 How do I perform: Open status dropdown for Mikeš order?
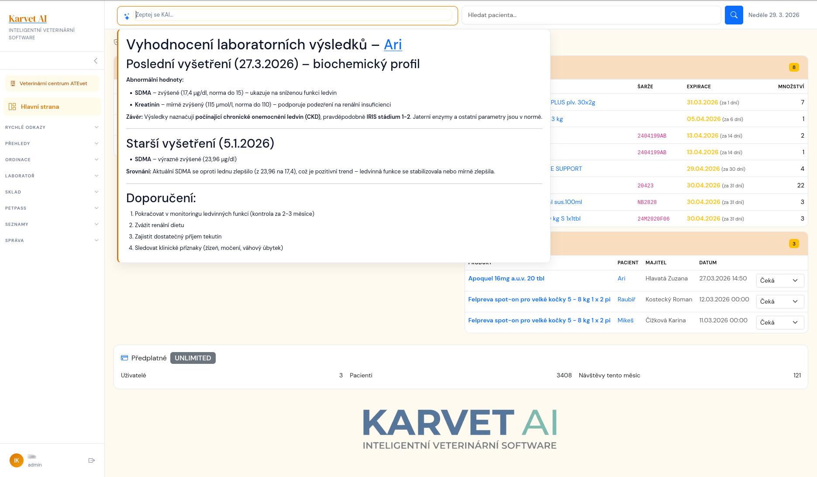[779, 322]
